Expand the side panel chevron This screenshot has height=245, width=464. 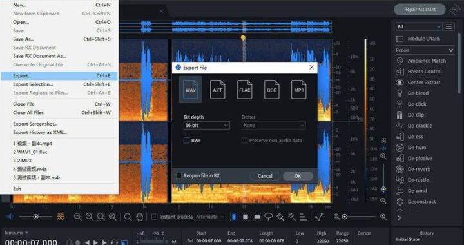click(x=399, y=218)
